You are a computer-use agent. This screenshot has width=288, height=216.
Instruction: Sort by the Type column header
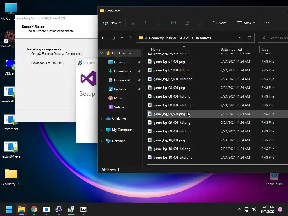pyautogui.click(x=265, y=49)
